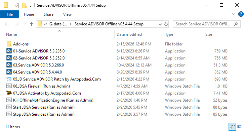Open the View ribbon tab
Screen dimensions: 245x131
pos(67,14)
